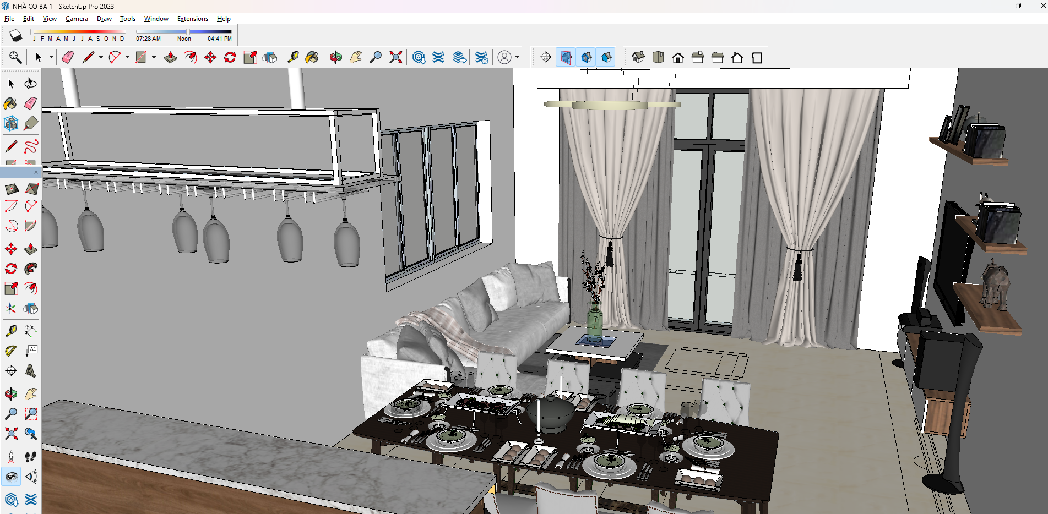This screenshot has height=514, width=1048.
Task: Open Search SketchUp magnifier in top toolbar
Action: 15,57
